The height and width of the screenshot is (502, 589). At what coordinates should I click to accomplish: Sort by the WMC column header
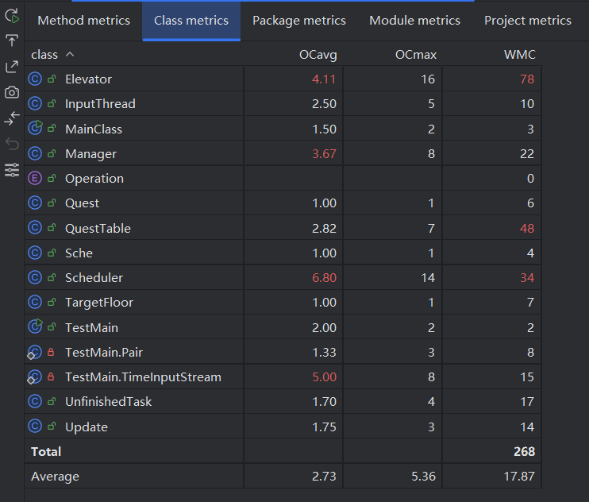click(520, 55)
